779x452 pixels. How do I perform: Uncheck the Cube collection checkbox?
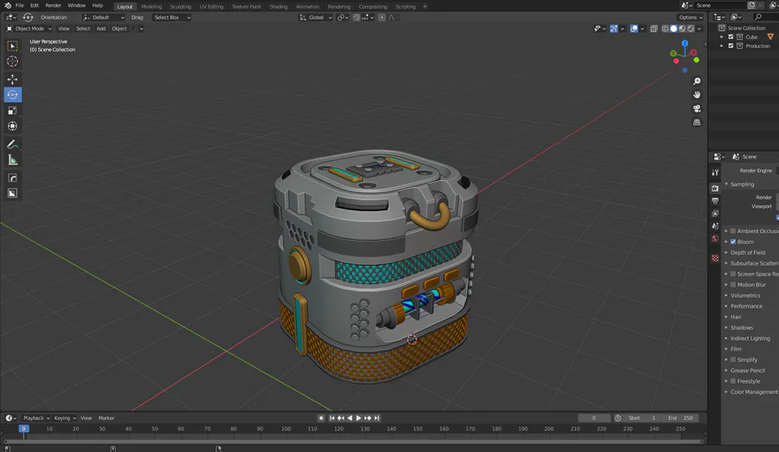click(x=731, y=36)
